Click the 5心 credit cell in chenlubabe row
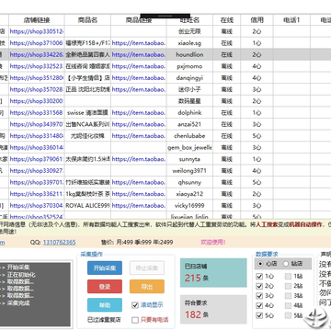331x331 pixels. tap(257, 136)
